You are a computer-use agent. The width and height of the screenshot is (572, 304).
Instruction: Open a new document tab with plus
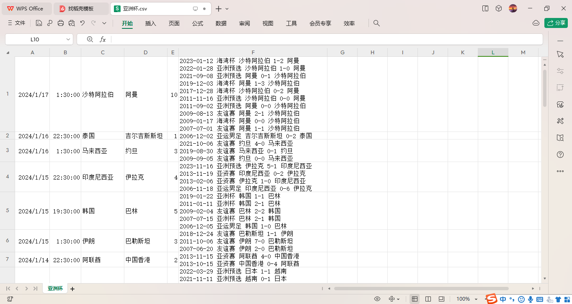pyautogui.click(x=219, y=9)
